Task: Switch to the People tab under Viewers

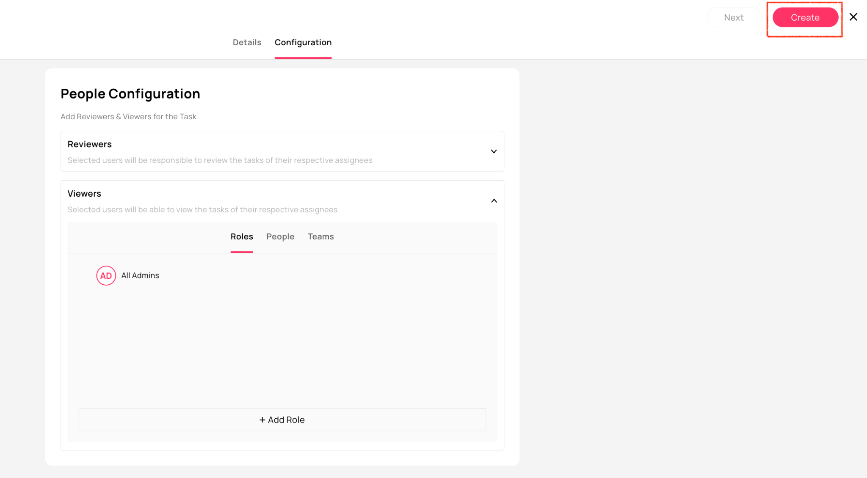Action: (280, 236)
